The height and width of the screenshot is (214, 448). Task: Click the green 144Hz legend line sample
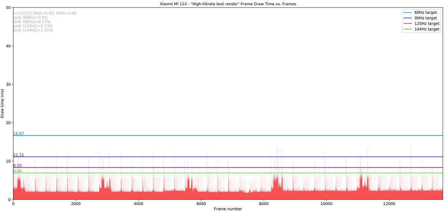pyautogui.click(x=408, y=29)
